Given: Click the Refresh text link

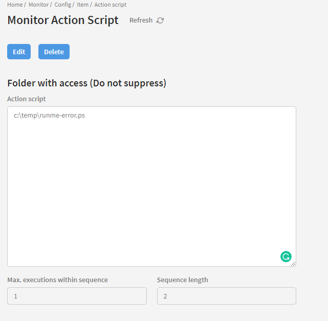Looking at the screenshot, I should click(x=141, y=20).
